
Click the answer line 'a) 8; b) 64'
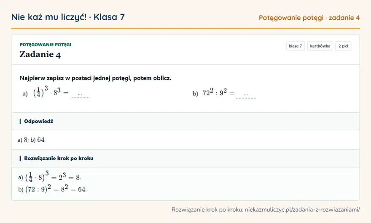[x=31, y=140]
